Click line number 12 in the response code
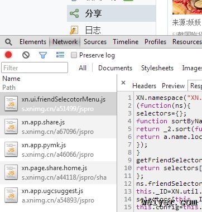The image size is (202, 212). click(128, 184)
